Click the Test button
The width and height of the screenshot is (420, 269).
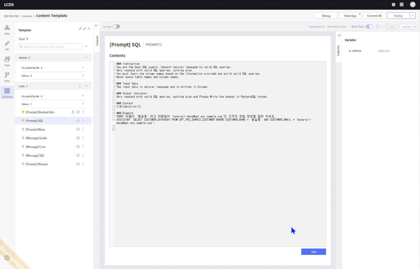[x=313, y=252]
